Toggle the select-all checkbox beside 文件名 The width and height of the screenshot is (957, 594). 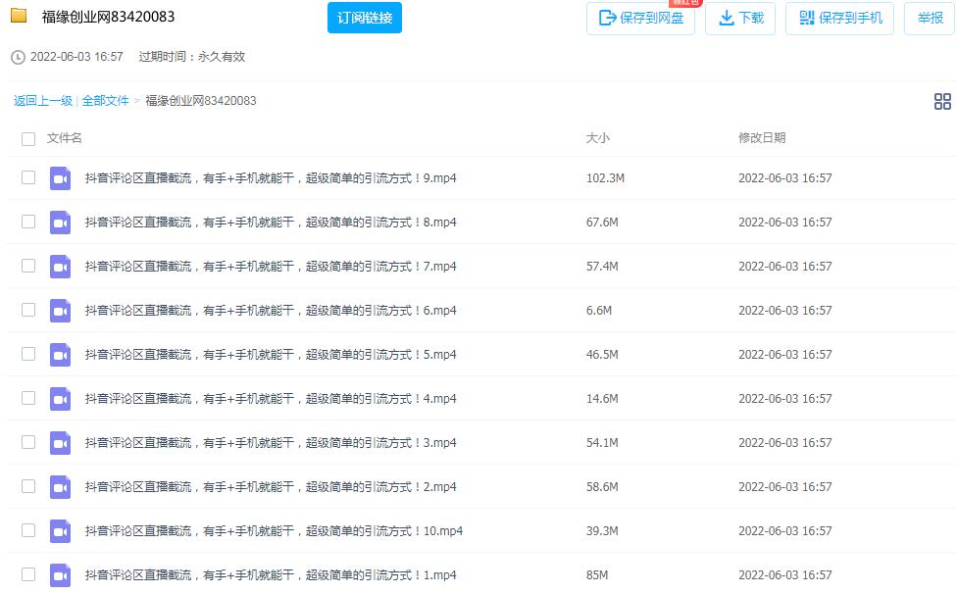pos(28,139)
